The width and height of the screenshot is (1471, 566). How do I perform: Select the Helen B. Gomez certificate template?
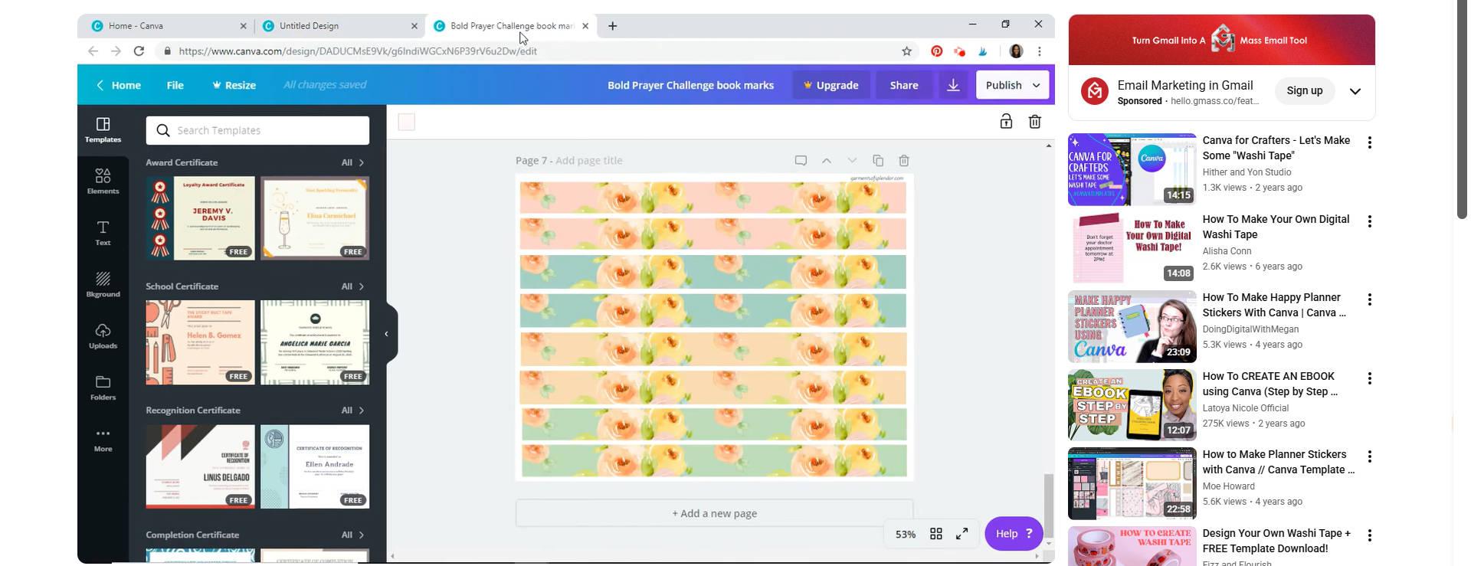200,342
